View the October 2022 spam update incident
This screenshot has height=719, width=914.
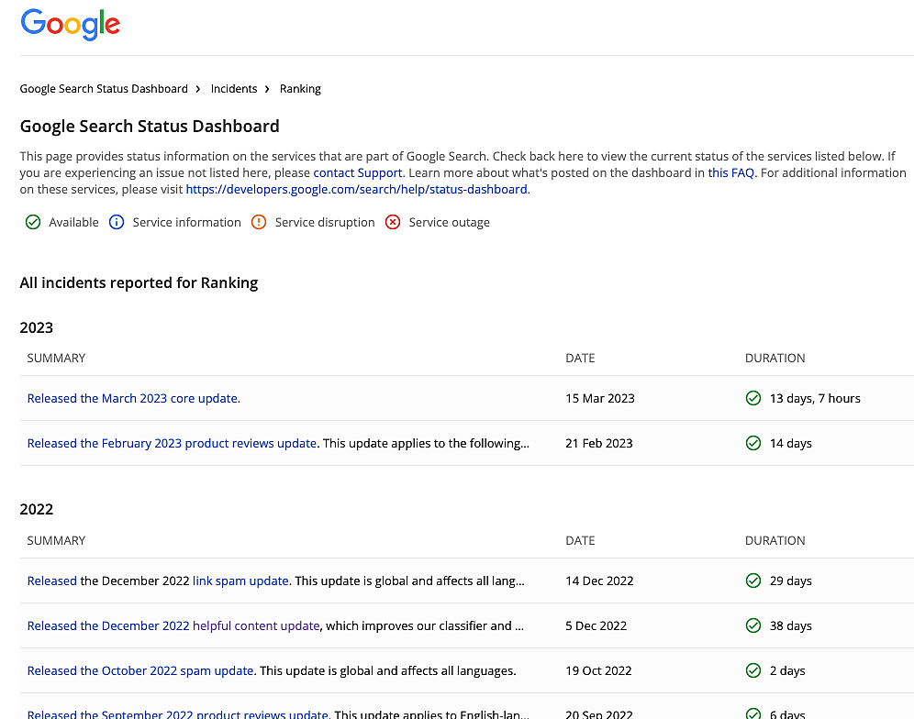click(140, 670)
